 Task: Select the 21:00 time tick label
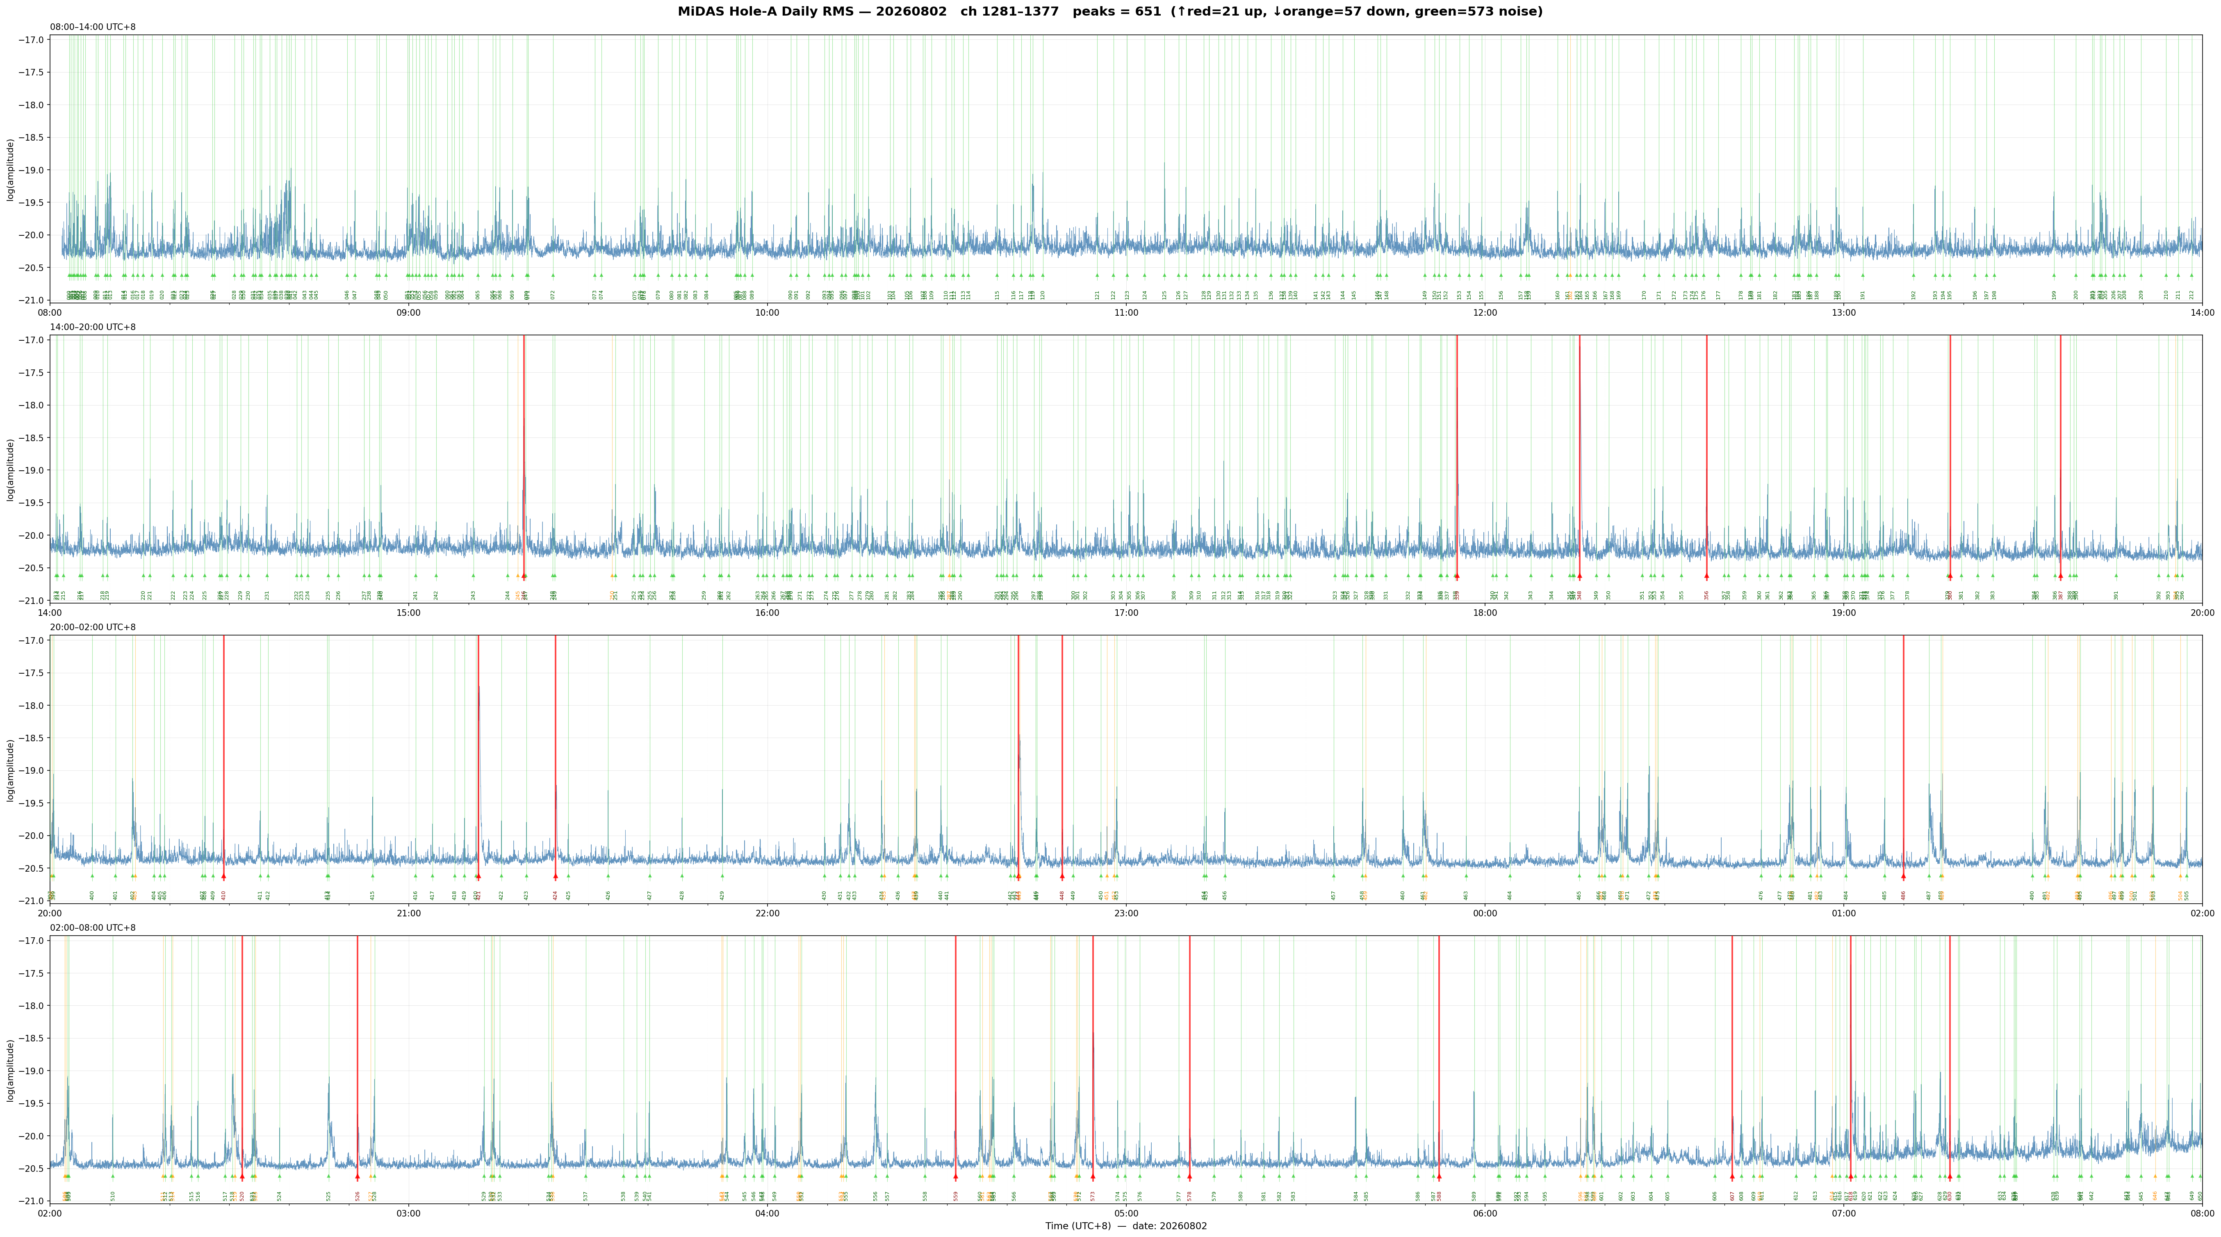pos(409,913)
